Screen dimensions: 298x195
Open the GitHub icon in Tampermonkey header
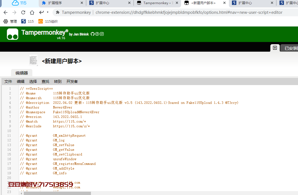pyautogui.click(x=93, y=34)
